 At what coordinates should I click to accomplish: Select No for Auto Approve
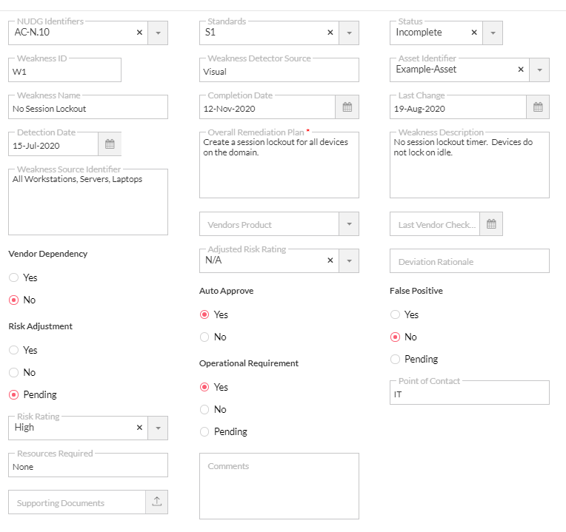(204, 337)
